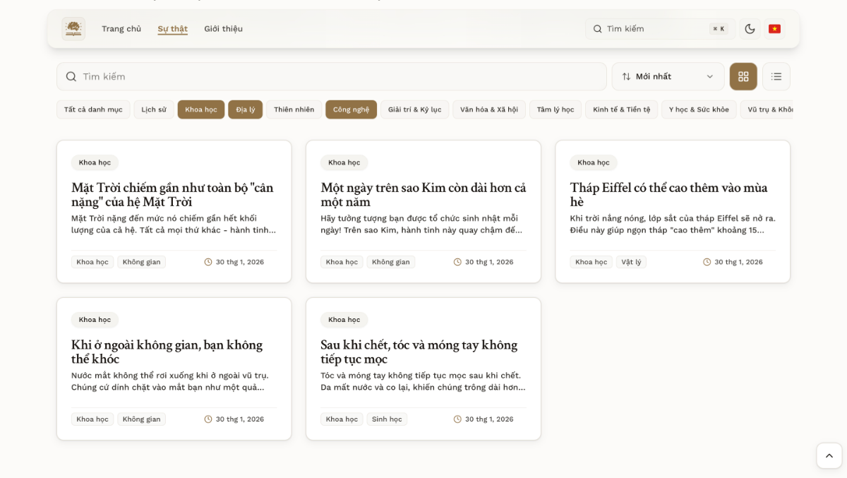Go to Trang chủ in the navigation
This screenshot has height=478, width=847.
click(x=121, y=28)
